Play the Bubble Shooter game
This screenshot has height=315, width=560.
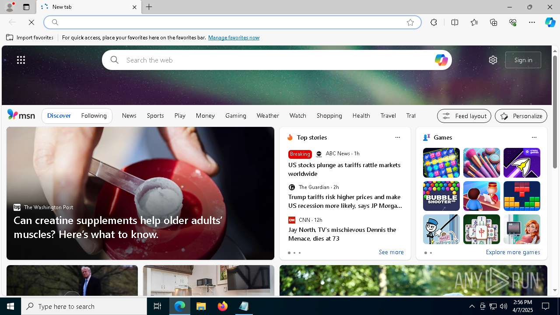pyautogui.click(x=441, y=196)
